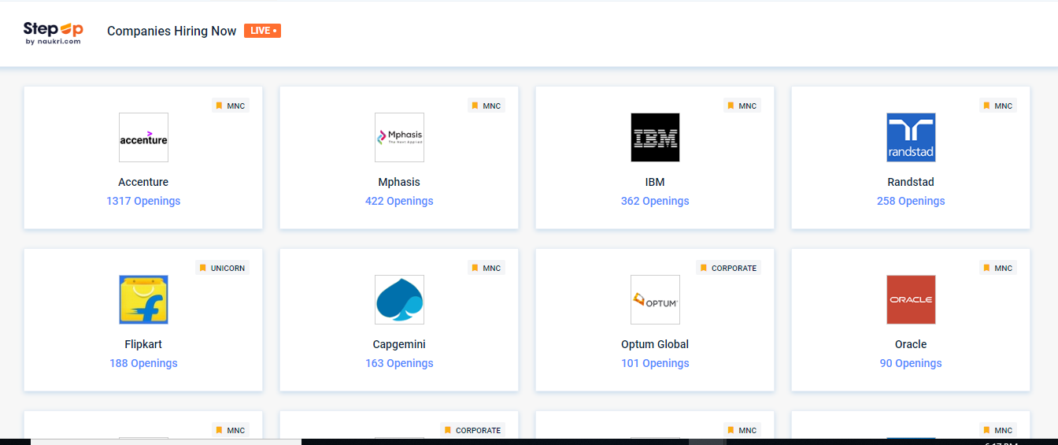
Task: Click the CORPORATE tag on Optum Global card
Action: [x=728, y=268]
